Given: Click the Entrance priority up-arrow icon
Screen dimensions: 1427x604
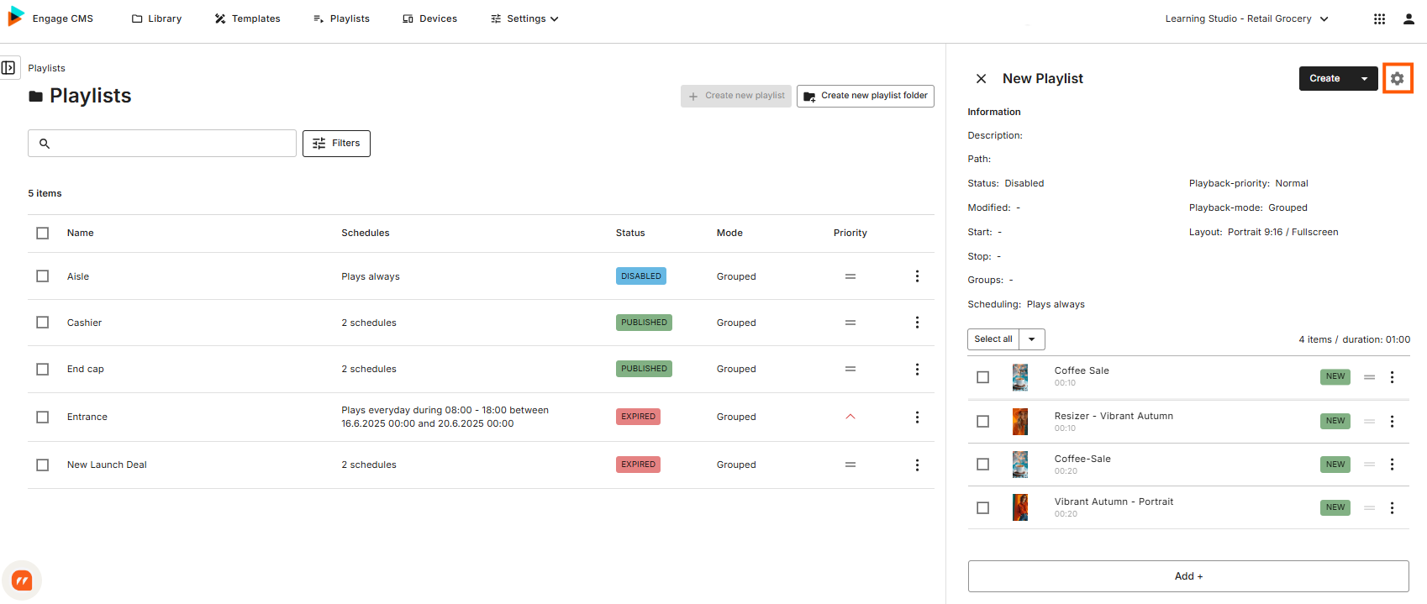Looking at the screenshot, I should (850, 417).
